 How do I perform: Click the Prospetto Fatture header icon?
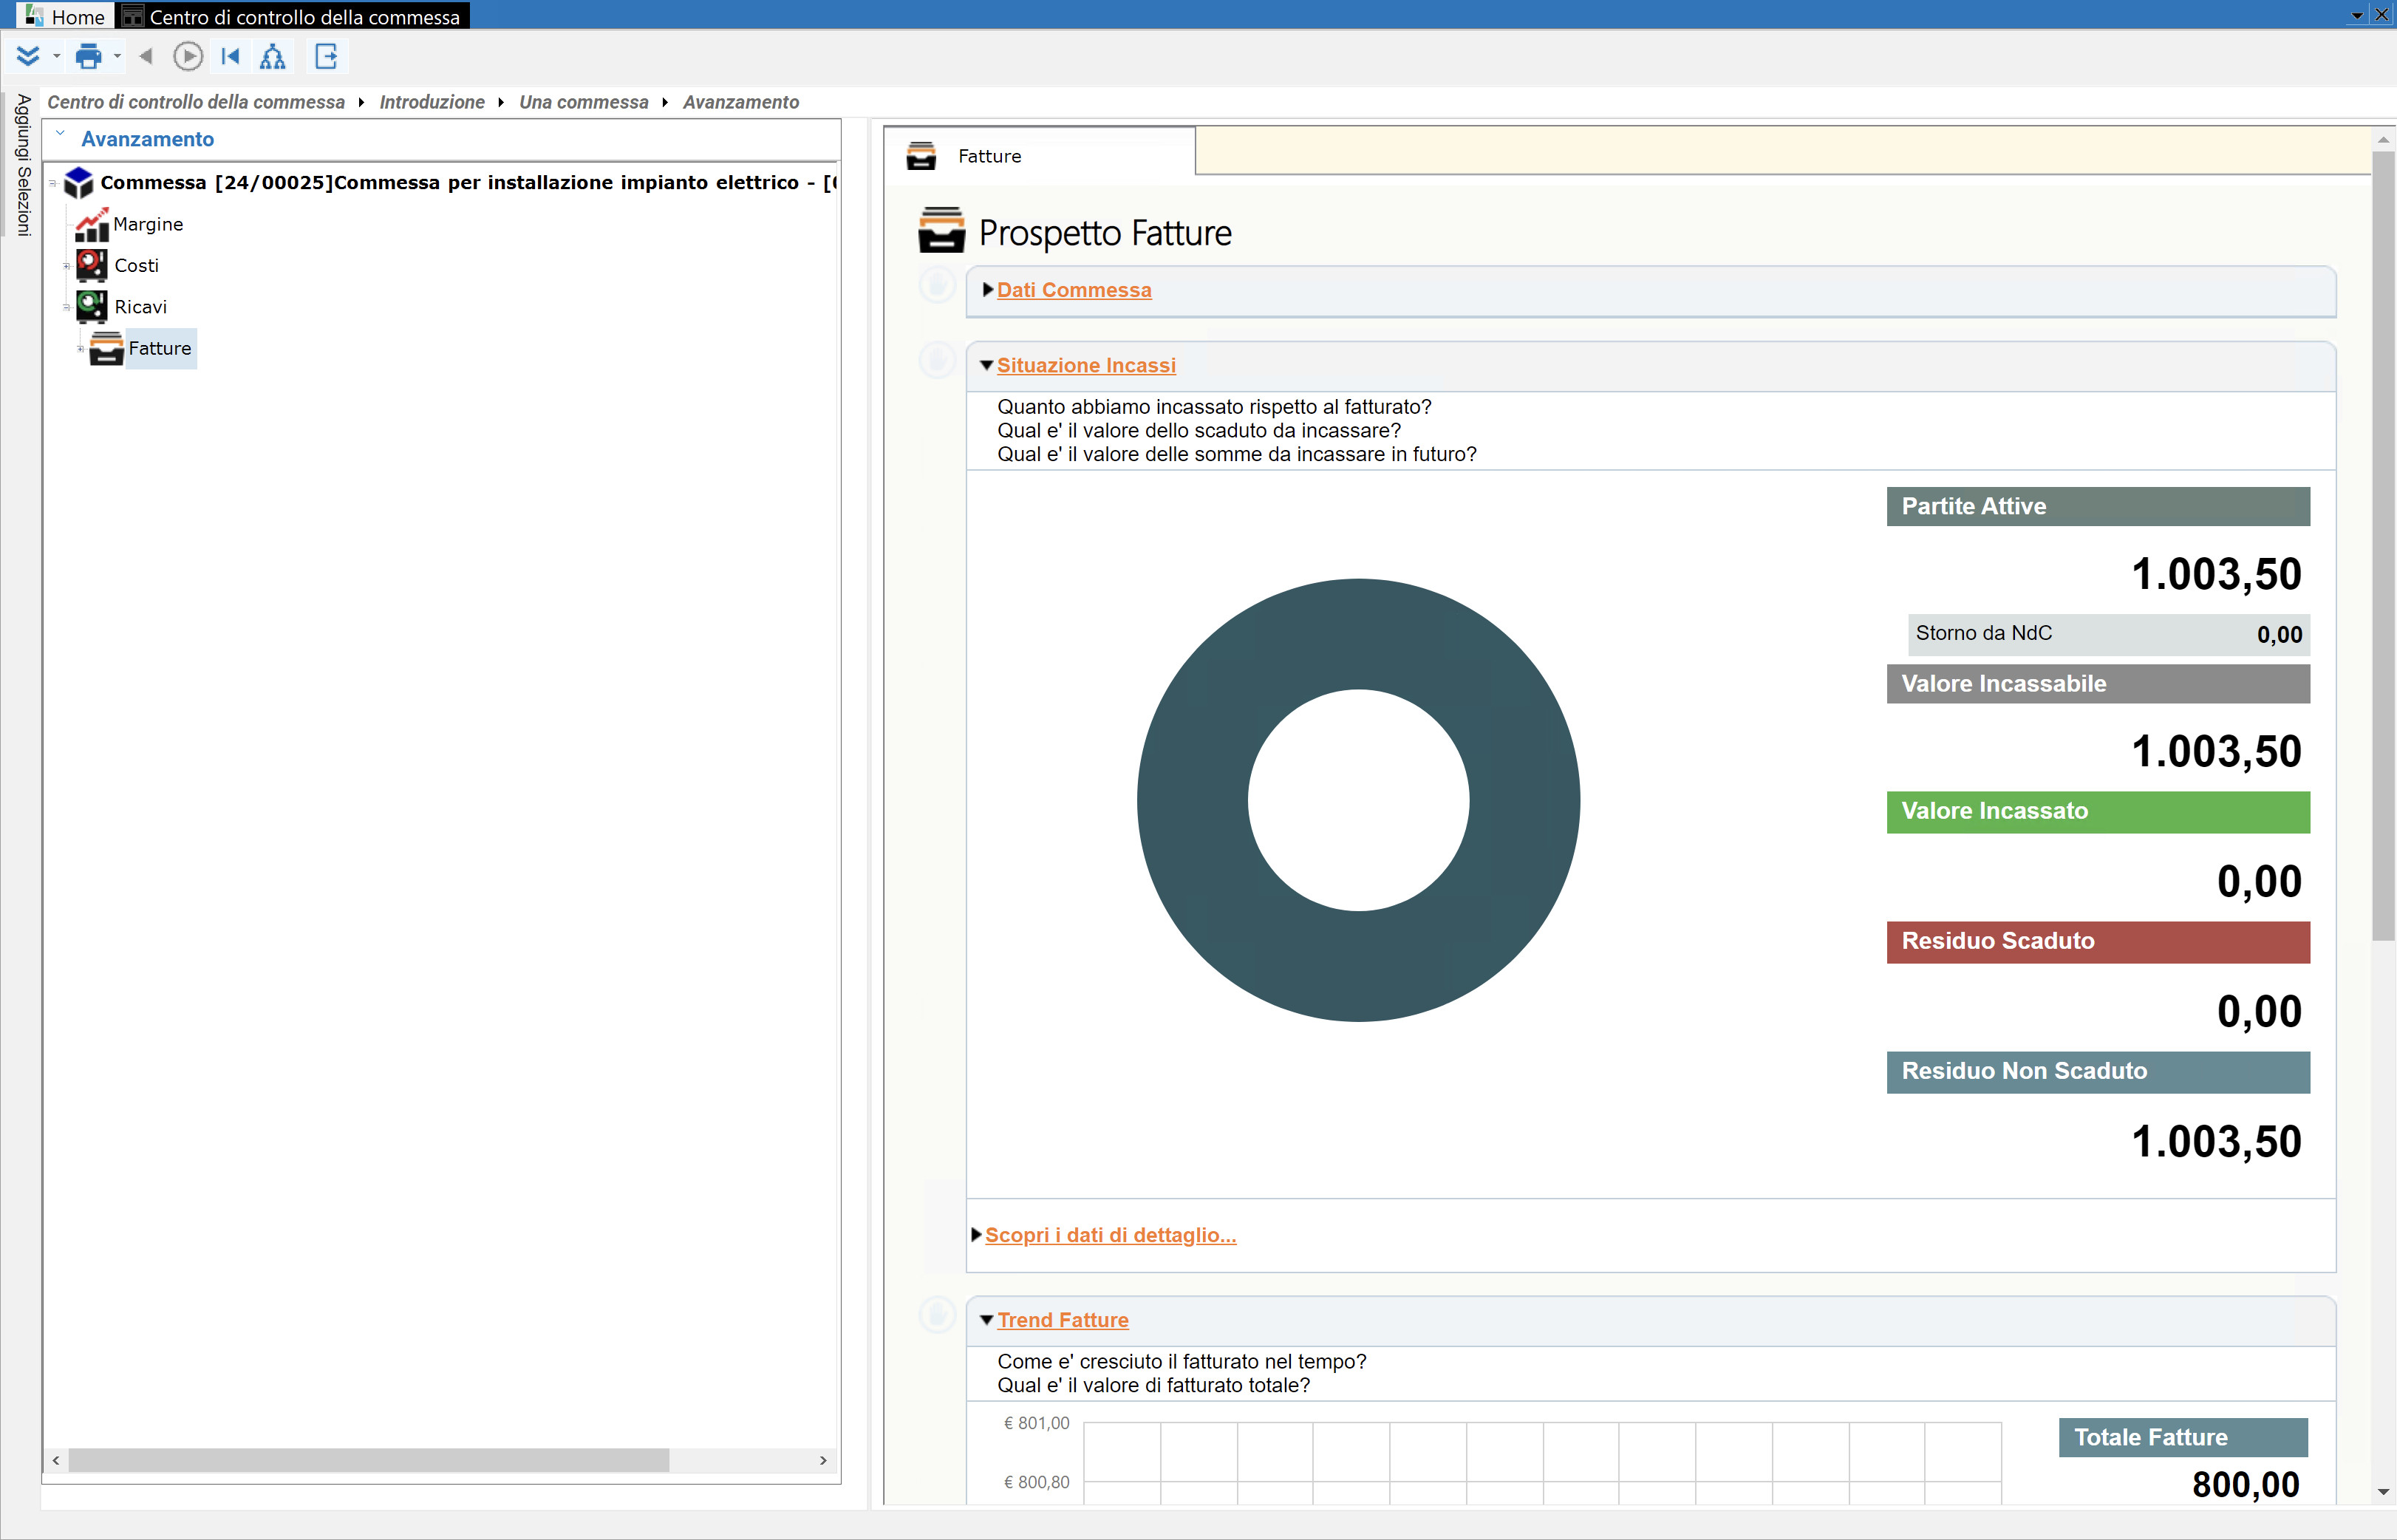pyautogui.click(x=941, y=230)
